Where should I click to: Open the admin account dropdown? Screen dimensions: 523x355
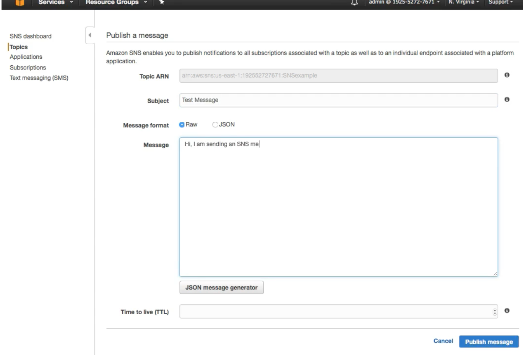404,3
